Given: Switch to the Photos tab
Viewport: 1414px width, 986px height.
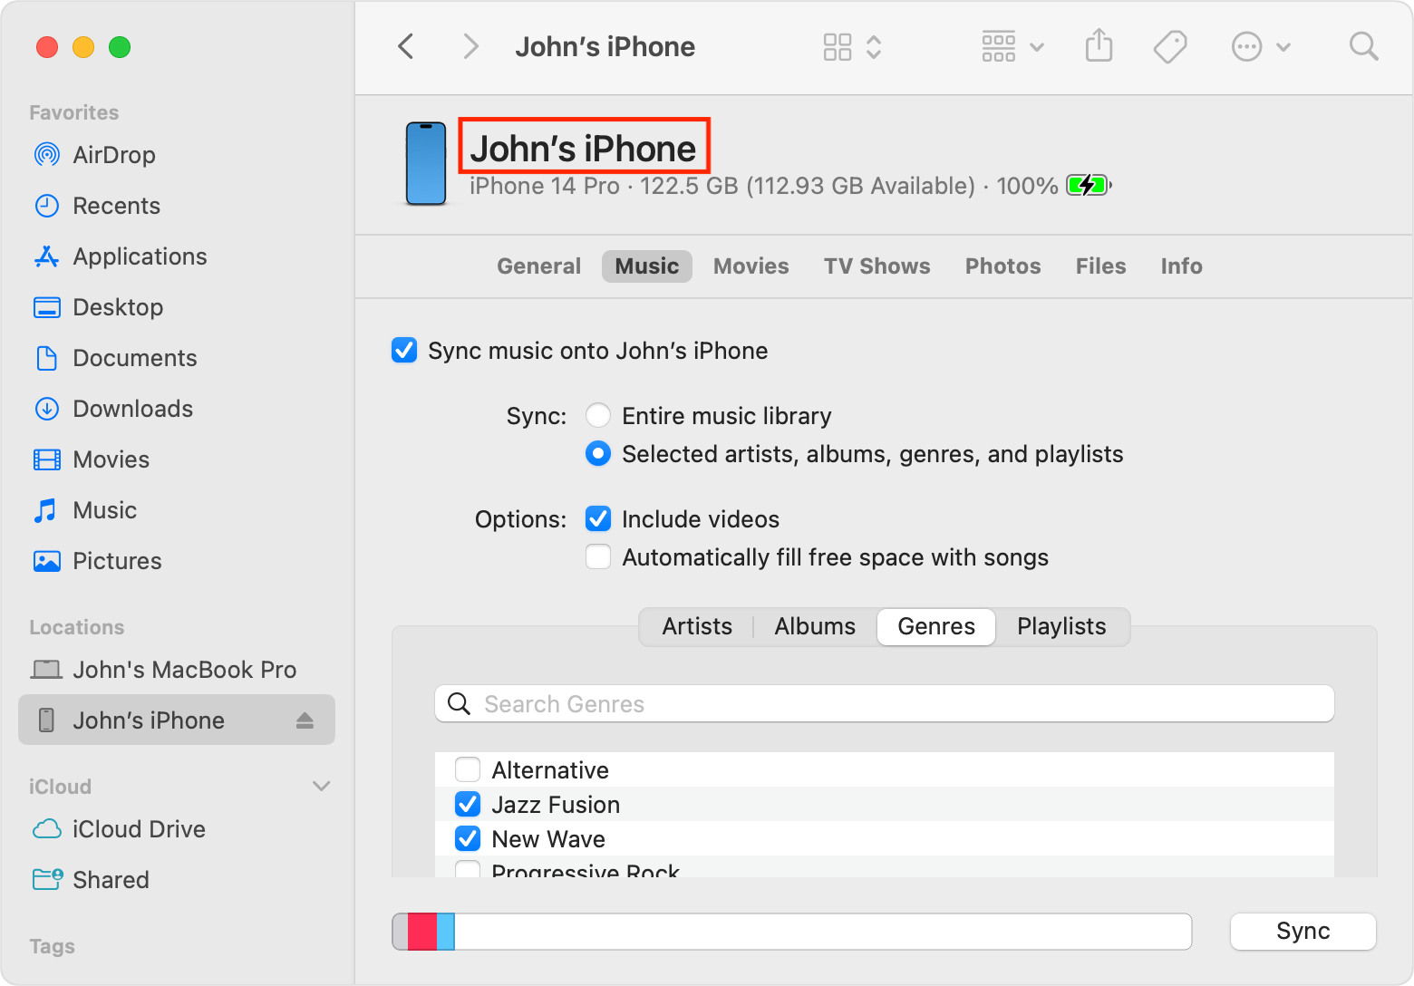Looking at the screenshot, I should pyautogui.click(x=1002, y=266).
